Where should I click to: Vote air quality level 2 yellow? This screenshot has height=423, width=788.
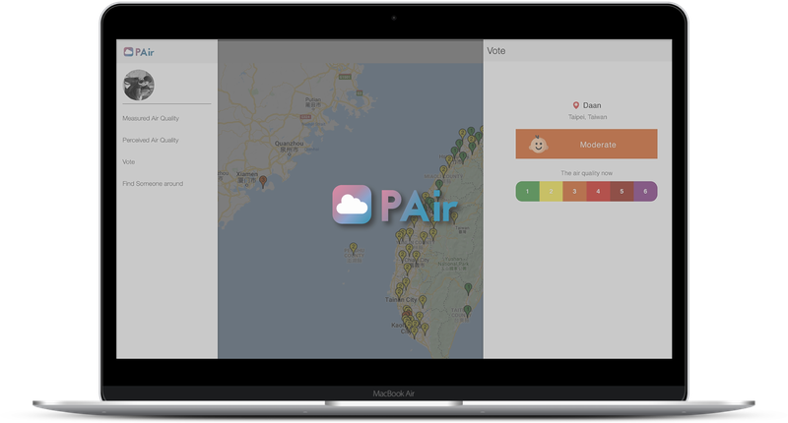(x=551, y=191)
